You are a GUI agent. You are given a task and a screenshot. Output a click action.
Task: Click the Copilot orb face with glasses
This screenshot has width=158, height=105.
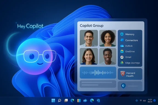[35, 57]
